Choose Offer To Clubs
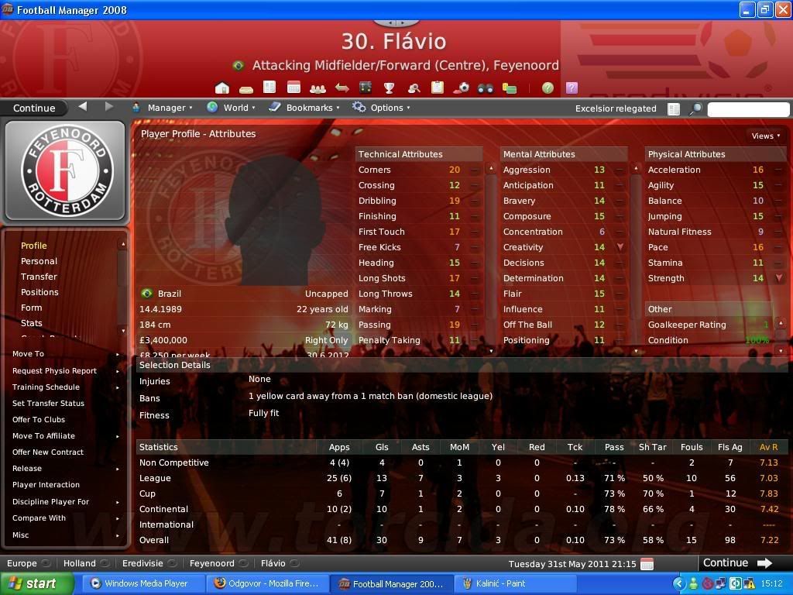This screenshot has height=595, width=793. [x=39, y=419]
